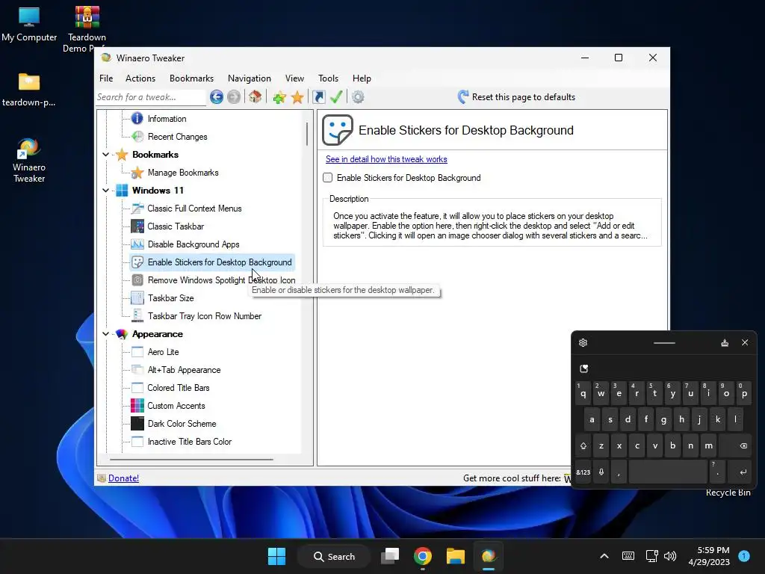The image size is (765, 574).
Task: Select 'Colored Title Bars' in the tree
Action: pyautogui.click(x=179, y=388)
